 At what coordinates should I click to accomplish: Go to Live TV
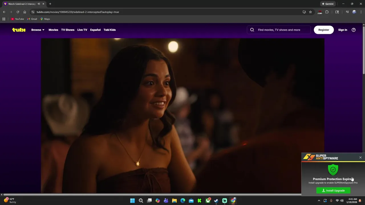[x=82, y=30]
